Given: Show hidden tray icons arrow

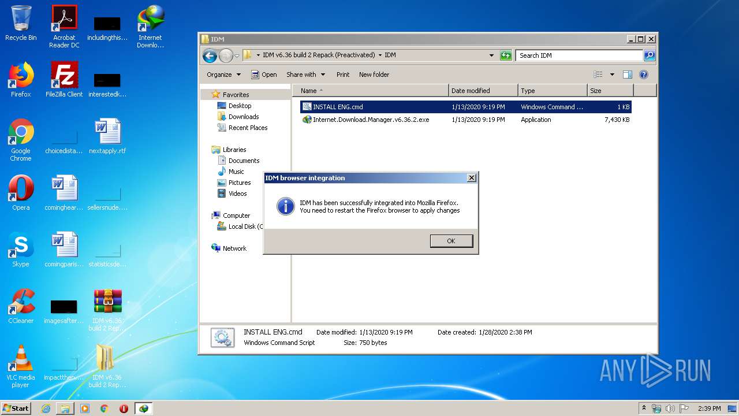Looking at the screenshot, I should pyautogui.click(x=644, y=408).
